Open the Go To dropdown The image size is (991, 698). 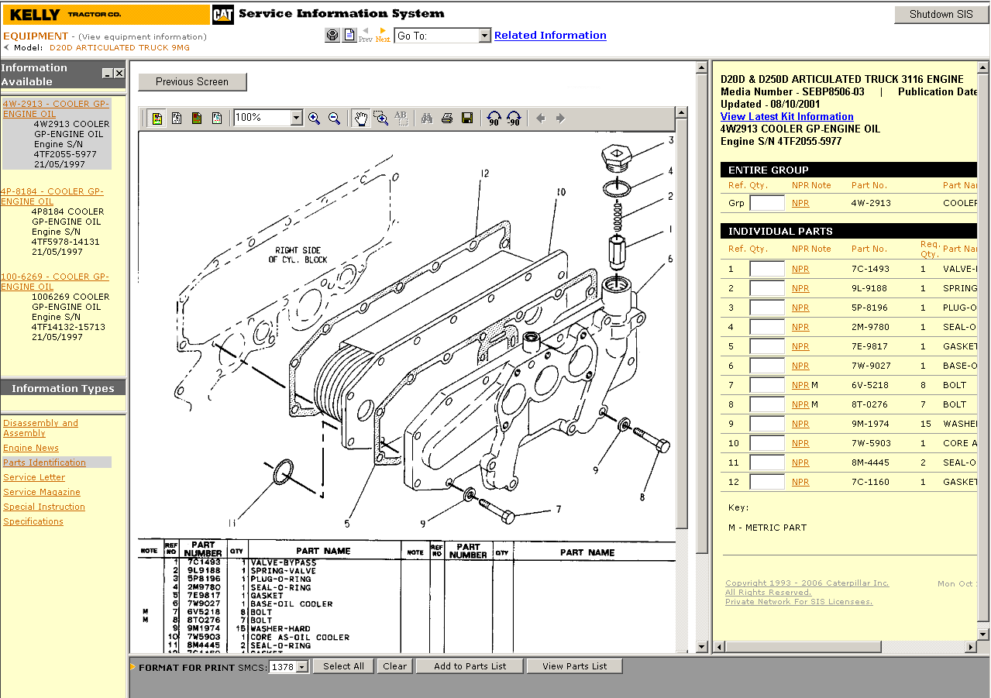pyautogui.click(x=485, y=36)
